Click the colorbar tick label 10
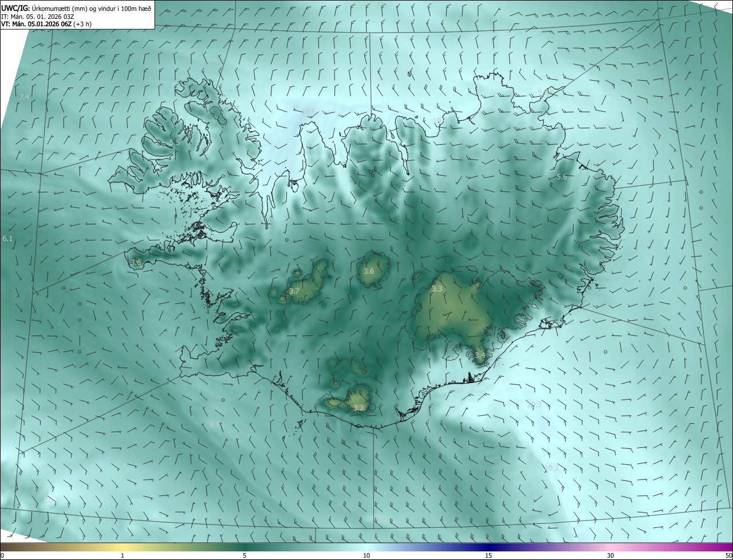 pyautogui.click(x=366, y=555)
